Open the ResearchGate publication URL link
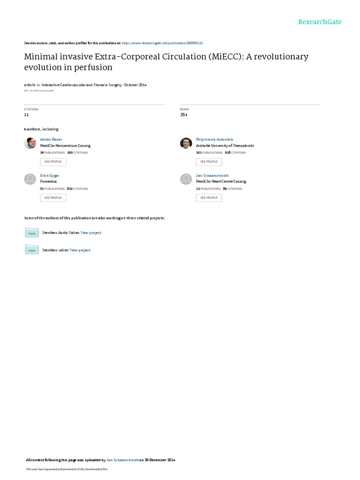 [x=163, y=43]
